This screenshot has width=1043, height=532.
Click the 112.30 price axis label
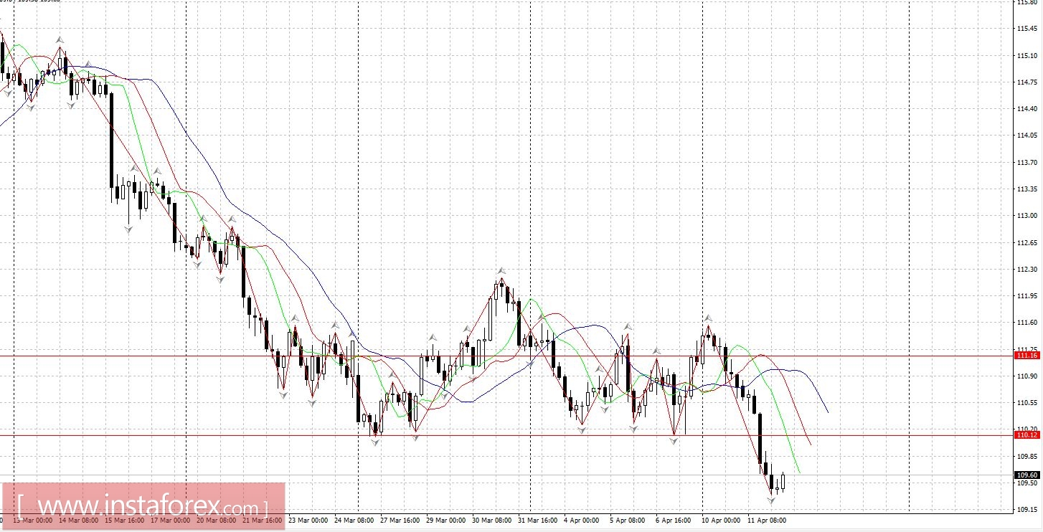[1027, 270]
